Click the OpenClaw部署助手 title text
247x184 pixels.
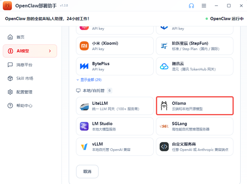click(36, 6)
